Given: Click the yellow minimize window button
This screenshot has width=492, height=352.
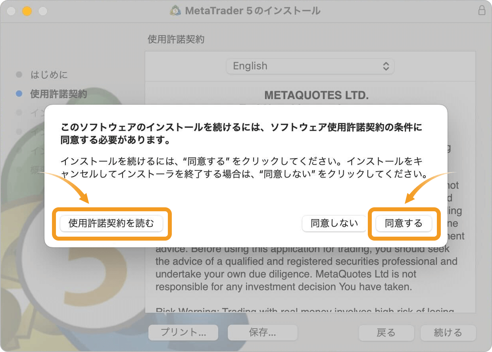Looking at the screenshot, I should click(27, 11).
